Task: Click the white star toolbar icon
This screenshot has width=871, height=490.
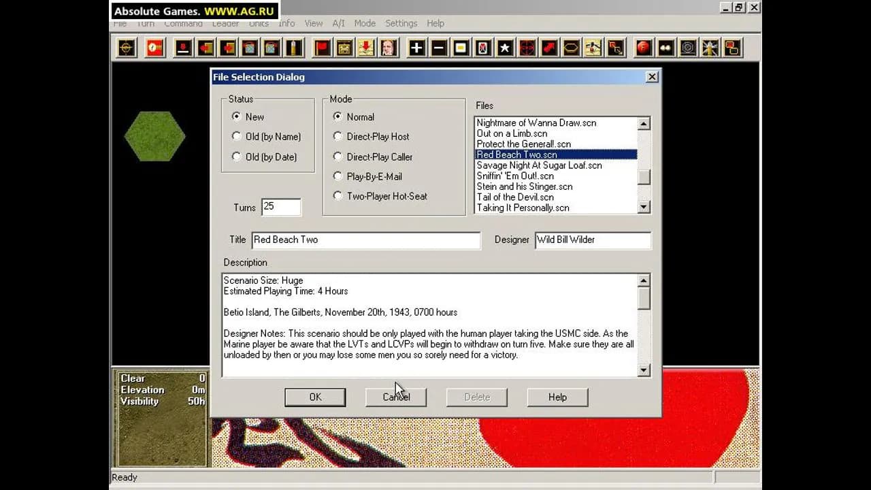Action: pos(505,48)
